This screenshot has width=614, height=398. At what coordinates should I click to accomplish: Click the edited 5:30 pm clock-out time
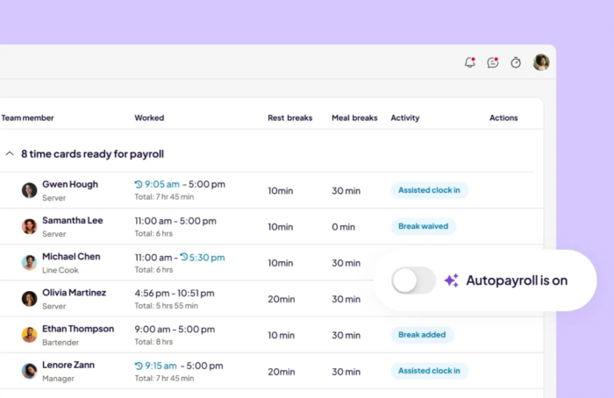pyautogui.click(x=207, y=257)
